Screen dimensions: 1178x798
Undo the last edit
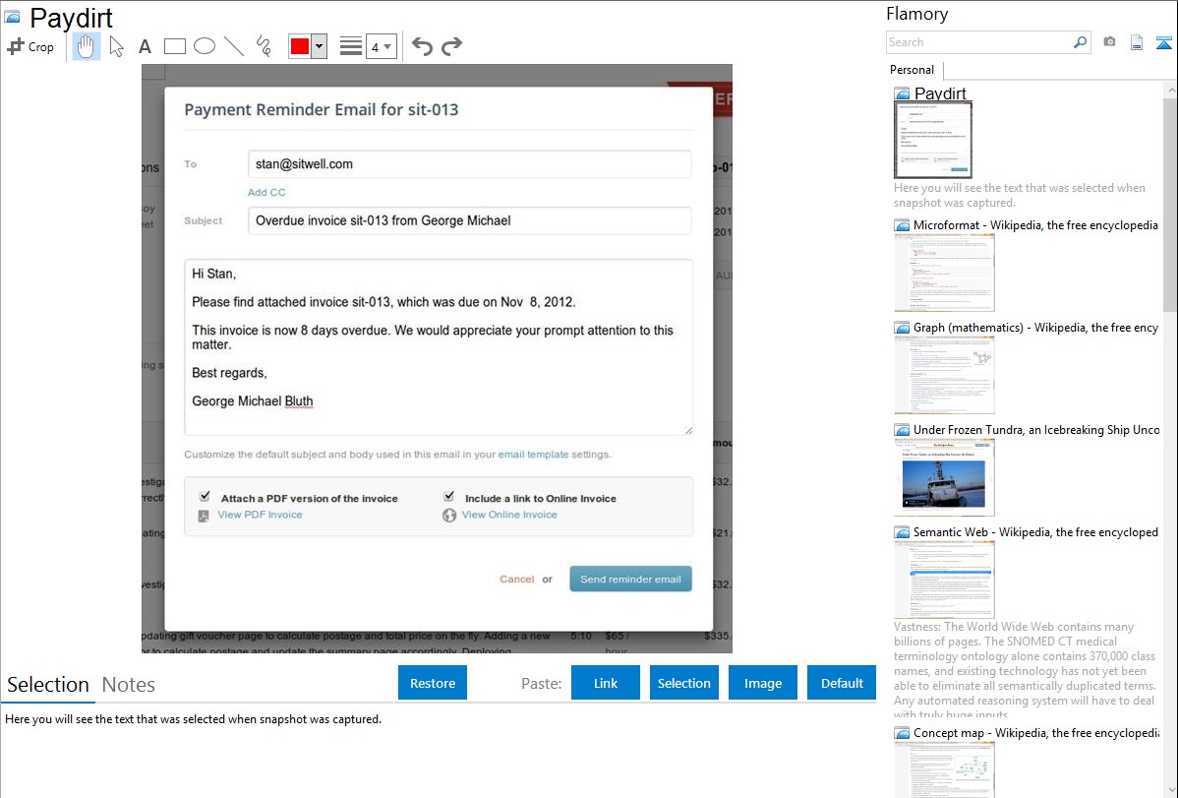[422, 46]
